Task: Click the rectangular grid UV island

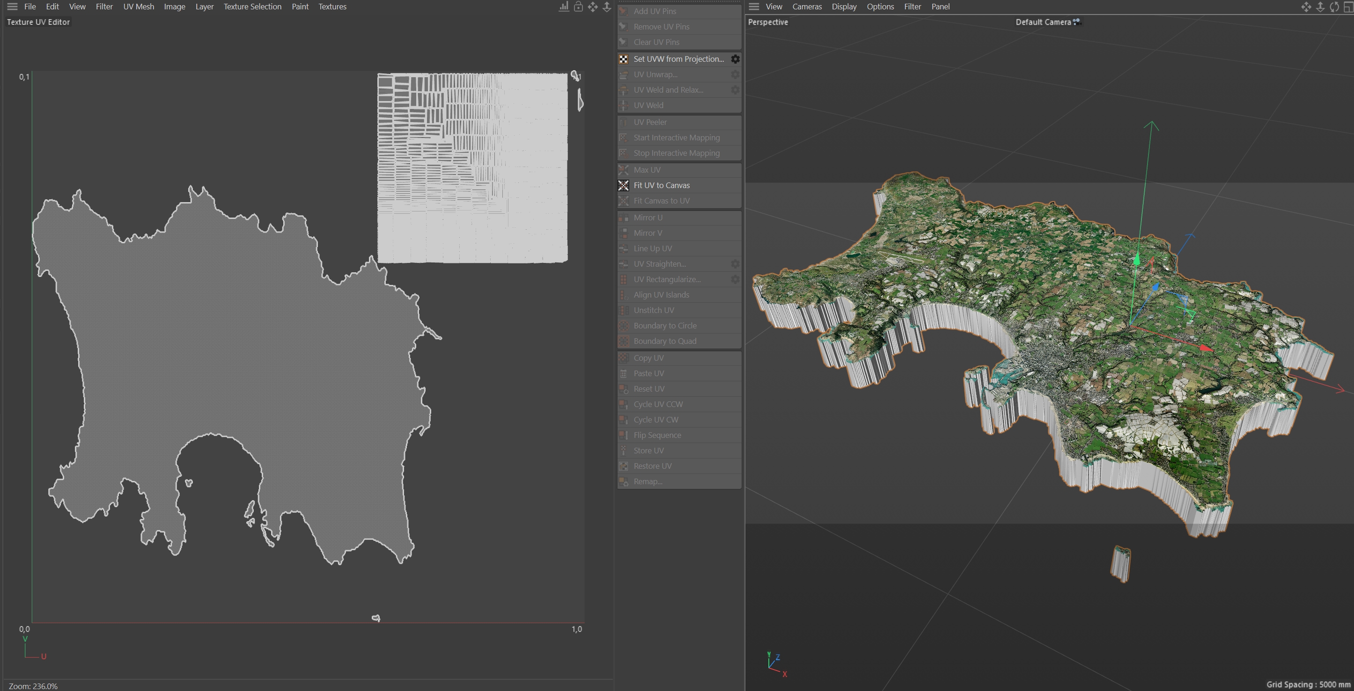Action: coord(472,168)
